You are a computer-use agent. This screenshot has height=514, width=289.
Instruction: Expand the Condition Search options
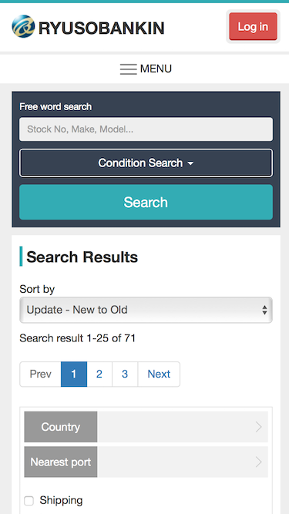click(146, 163)
